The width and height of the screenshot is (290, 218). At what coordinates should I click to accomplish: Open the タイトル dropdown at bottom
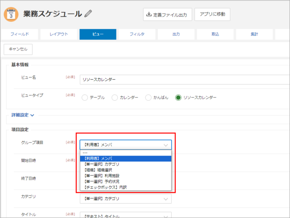[x=126, y=215]
